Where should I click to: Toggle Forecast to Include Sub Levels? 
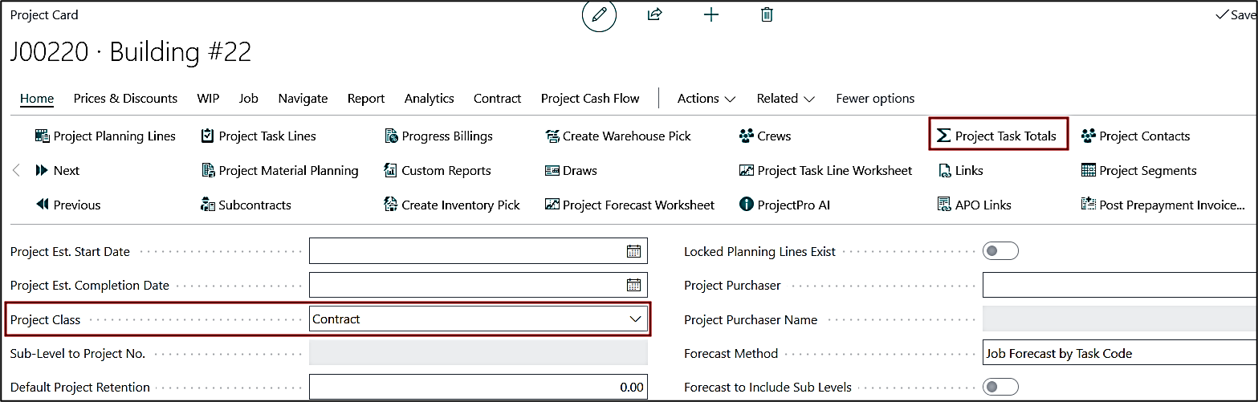(x=1000, y=387)
